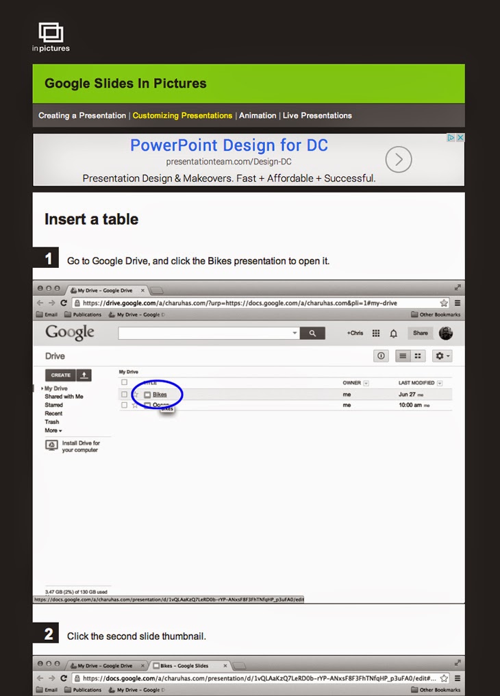Click the Jun 27 modified date
Image resolution: width=500 pixels, height=696 pixels.
point(407,394)
